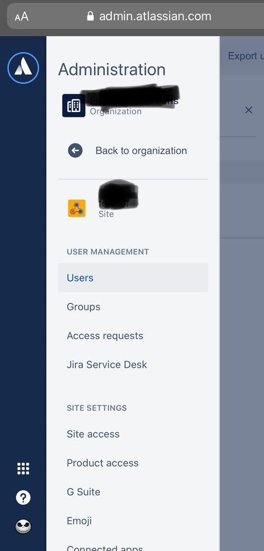
Task: Dismiss the panel with X icon
Action: [249, 110]
